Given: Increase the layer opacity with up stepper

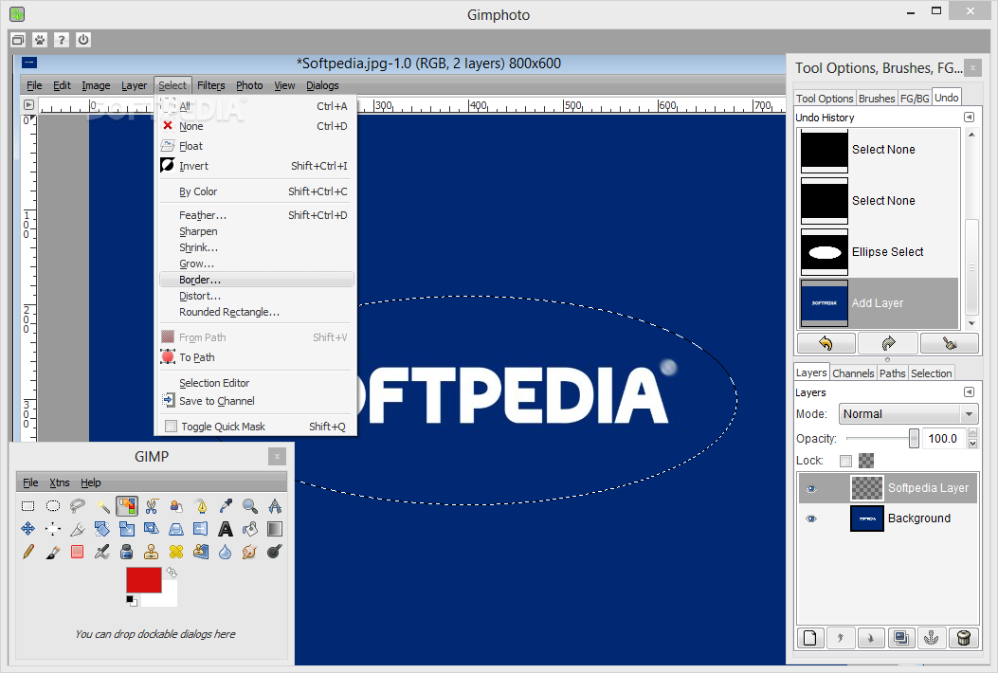Looking at the screenshot, I should [x=972, y=433].
